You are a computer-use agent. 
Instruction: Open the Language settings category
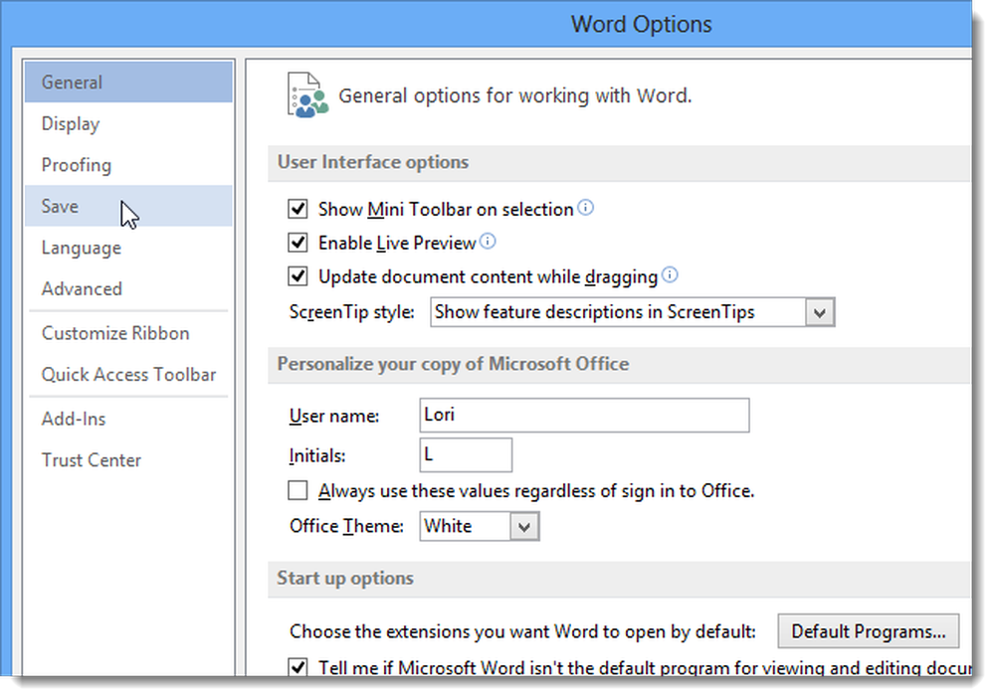point(128,248)
